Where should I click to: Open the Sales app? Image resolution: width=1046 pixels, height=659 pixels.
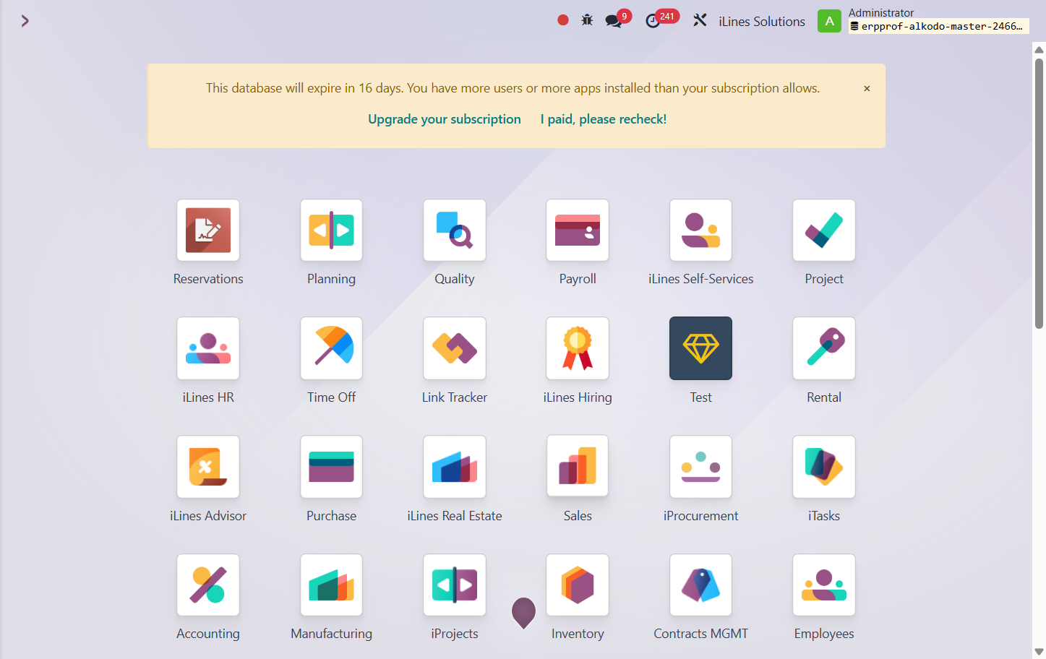click(x=578, y=466)
